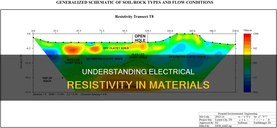Click the 119.3 distance axis label
277x128 pixels.
(148, 31)
